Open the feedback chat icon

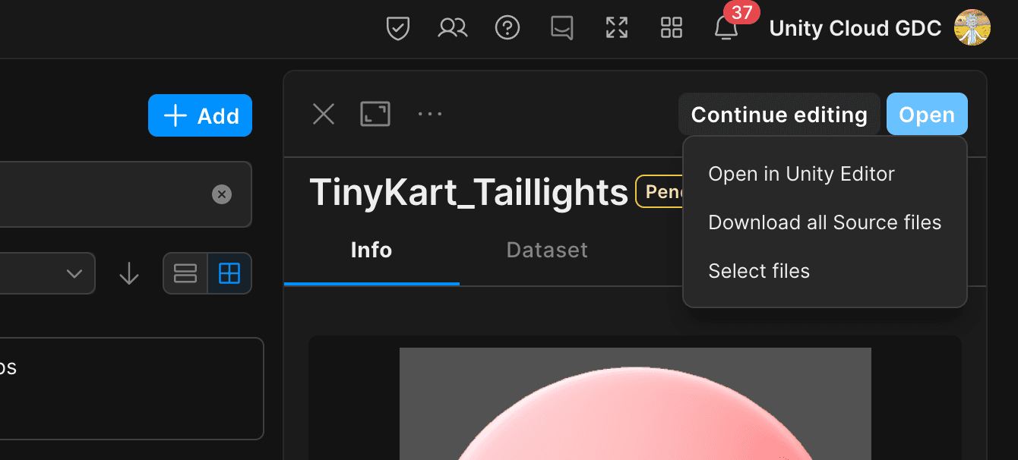561,27
